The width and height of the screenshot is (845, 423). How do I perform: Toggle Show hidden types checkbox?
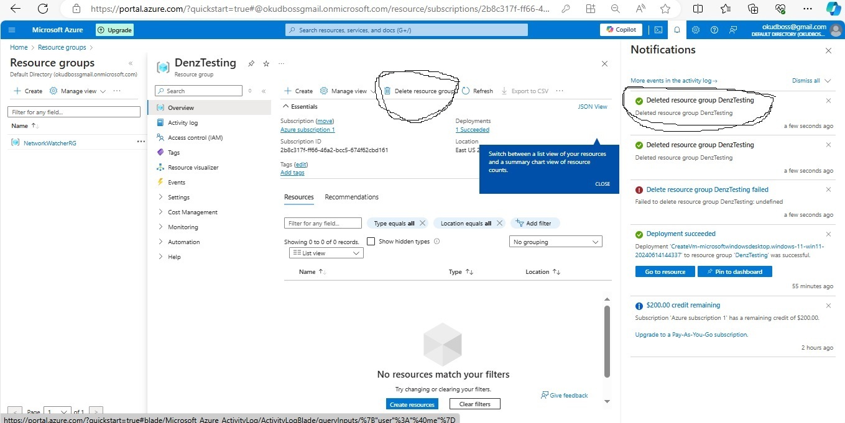371,242
